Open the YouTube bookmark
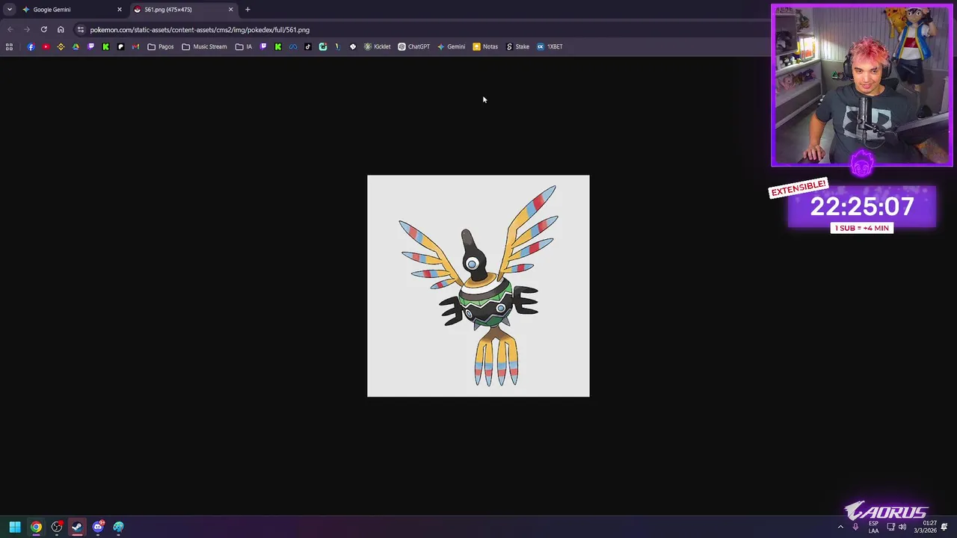This screenshot has height=538, width=957. [46, 46]
